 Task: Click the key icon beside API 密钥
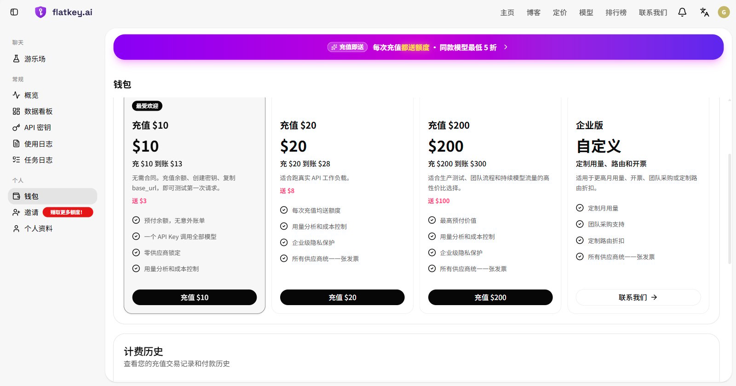pos(16,127)
